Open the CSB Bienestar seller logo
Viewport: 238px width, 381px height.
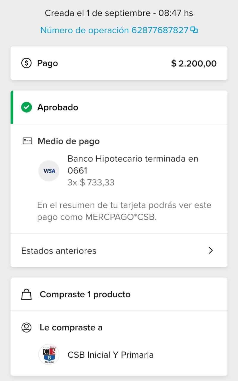coord(49,355)
